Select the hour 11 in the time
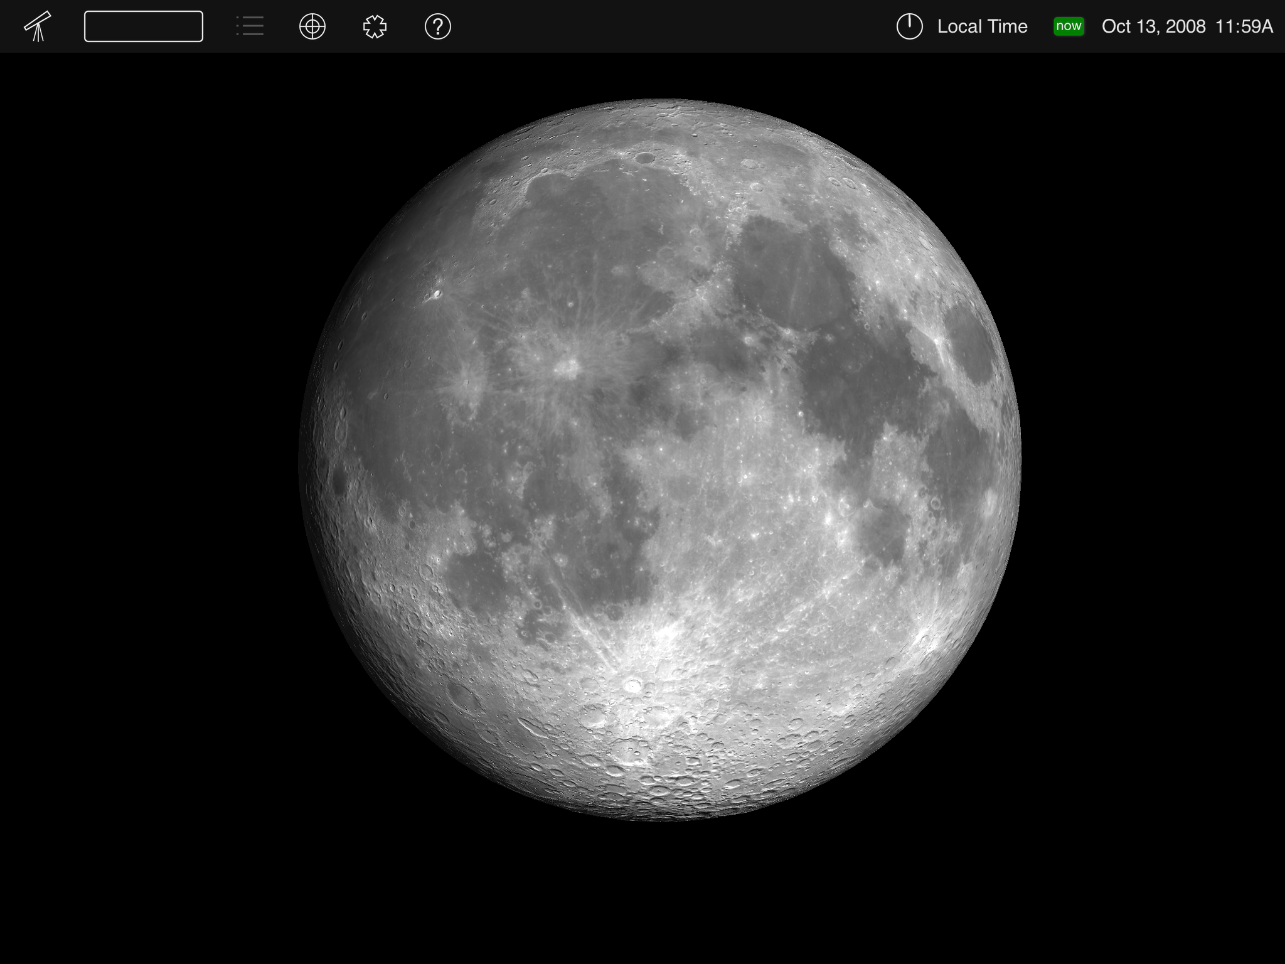Screen dimensions: 1285x964 tap(1224, 26)
